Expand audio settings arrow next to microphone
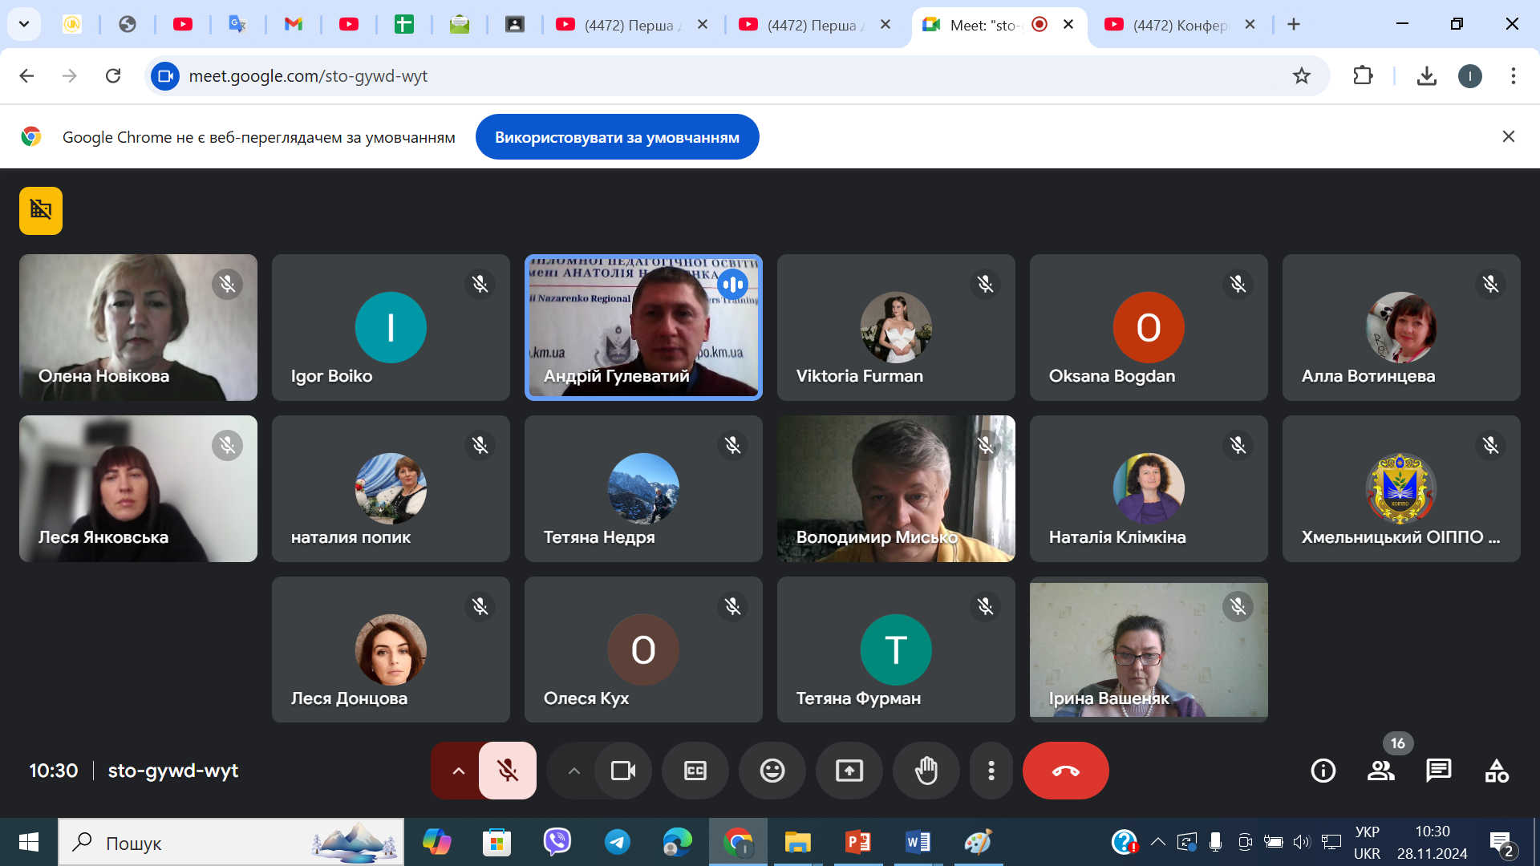 coord(457,771)
